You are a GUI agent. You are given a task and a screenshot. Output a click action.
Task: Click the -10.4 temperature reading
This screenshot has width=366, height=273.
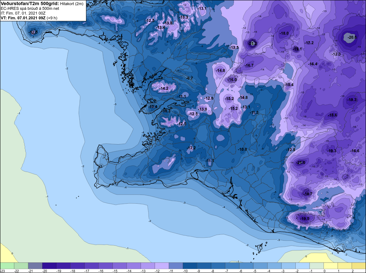153,107
